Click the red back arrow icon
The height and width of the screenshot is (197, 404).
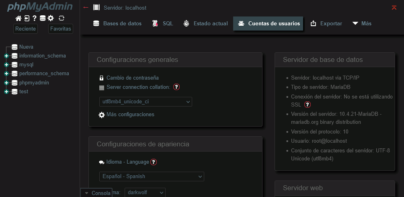pyautogui.click(x=86, y=8)
